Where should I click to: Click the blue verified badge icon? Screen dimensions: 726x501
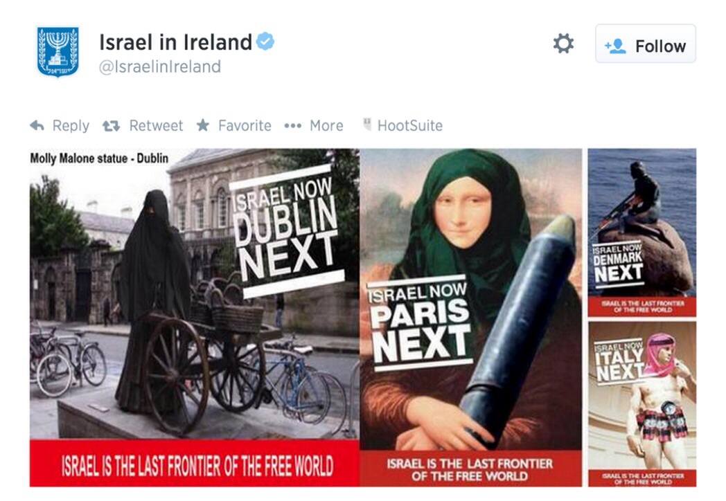(265, 41)
